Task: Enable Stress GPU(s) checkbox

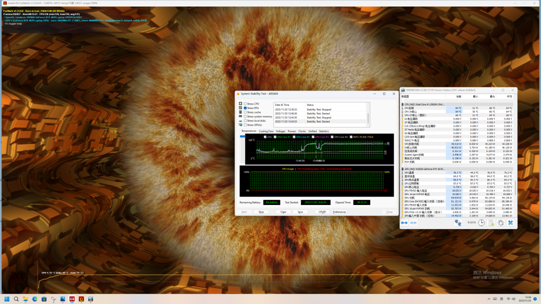Action: [x=245, y=125]
